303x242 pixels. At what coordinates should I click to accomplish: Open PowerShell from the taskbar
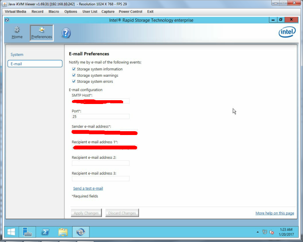[x=45, y=232]
